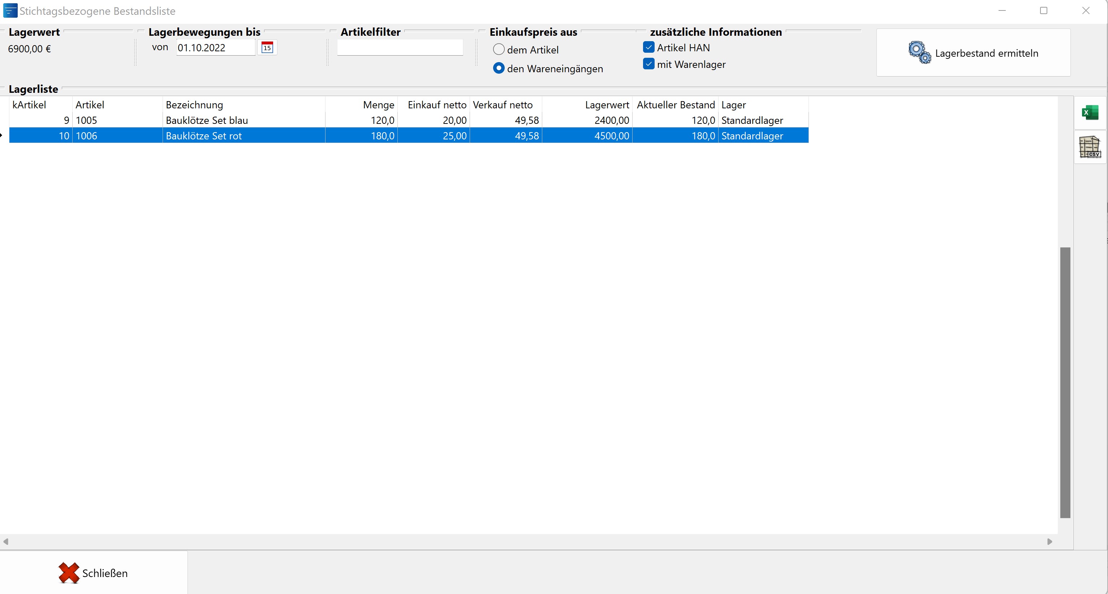The image size is (1108, 594).
Task: Sort by the Lagerwert column header
Action: click(587, 105)
